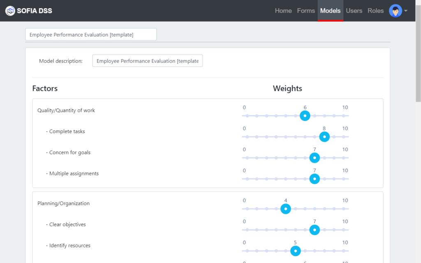The width and height of the screenshot is (421, 263).
Task: Click the Quality/Quantity of work label
Action: pos(66,110)
